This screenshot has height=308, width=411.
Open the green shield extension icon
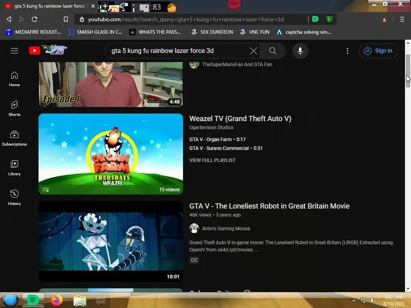(330, 19)
